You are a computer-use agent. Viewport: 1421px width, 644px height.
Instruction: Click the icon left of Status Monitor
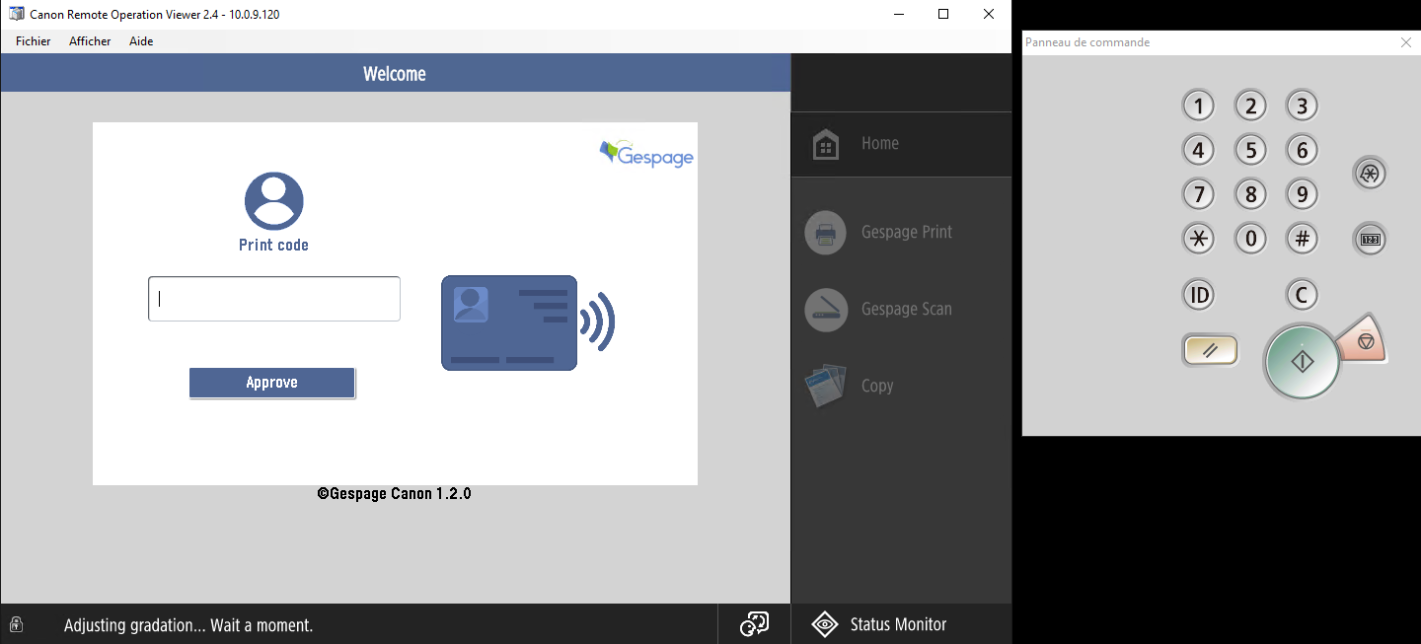(754, 624)
